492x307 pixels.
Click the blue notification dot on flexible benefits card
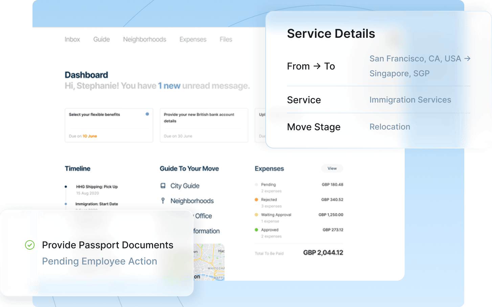pyautogui.click(x=147, y=114)
